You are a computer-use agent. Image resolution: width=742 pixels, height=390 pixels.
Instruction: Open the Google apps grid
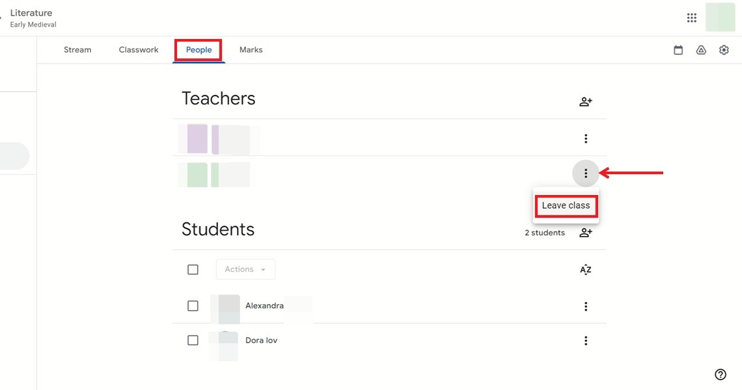pyautogui.click(x=691, y=18)
